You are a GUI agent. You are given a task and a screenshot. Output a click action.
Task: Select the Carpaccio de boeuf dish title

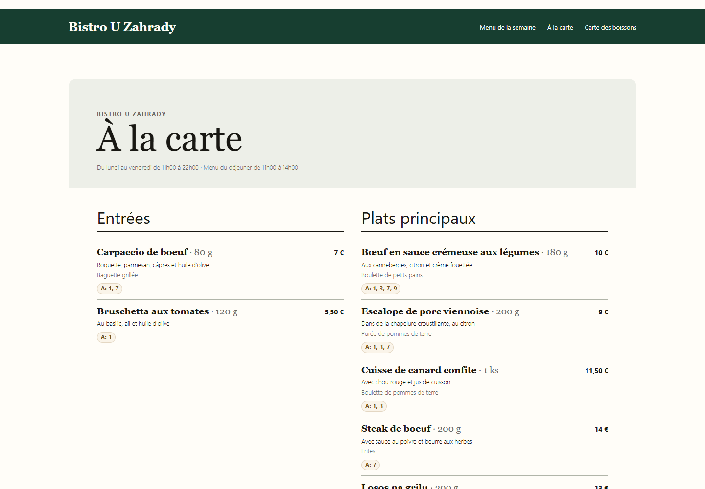142,252
